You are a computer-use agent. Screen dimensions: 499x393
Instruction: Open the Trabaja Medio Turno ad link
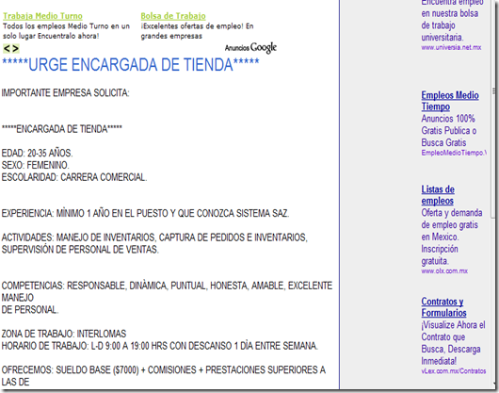tap(42, 16)
